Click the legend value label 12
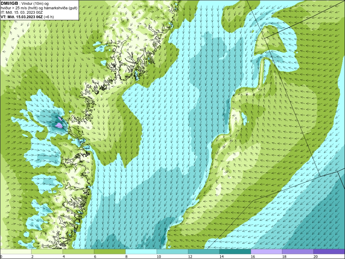Viewport: 345px width, 259px height. (x=190, y=257)
